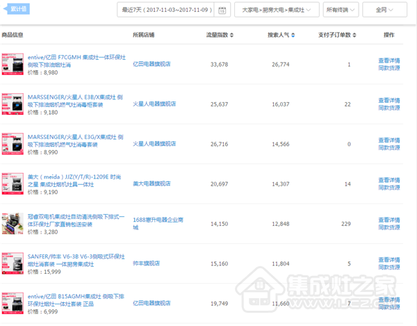Select the 操作 column header
Image resolution: width=417 pixels, height=326 pixels.
pos(389,35)
